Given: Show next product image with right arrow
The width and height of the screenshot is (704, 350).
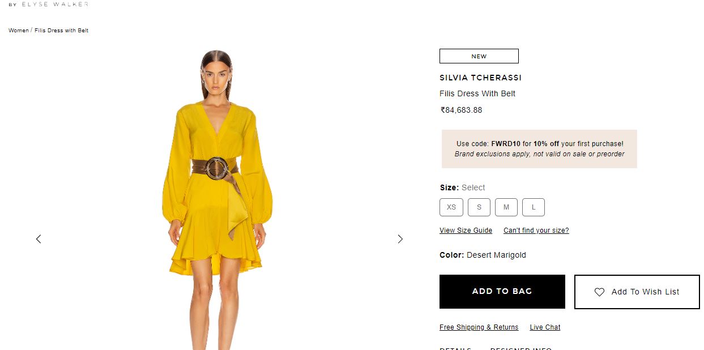Looking at the screenshot, I should [x=400, y=239].
